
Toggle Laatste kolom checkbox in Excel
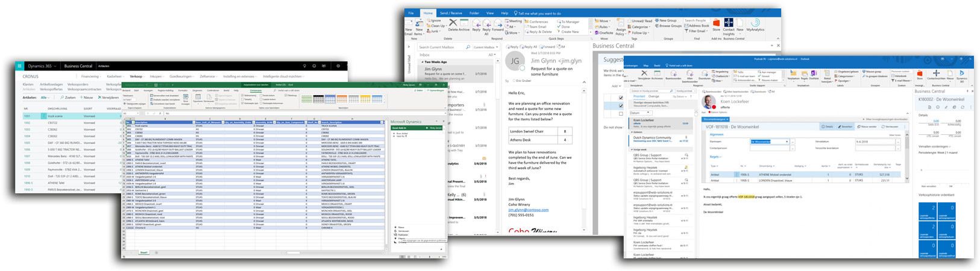point(261,99)
